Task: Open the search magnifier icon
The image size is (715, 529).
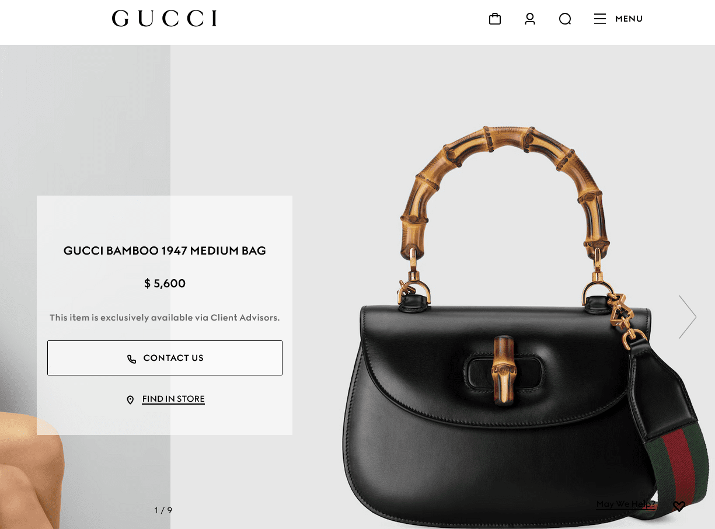Action: coord(565,19)
